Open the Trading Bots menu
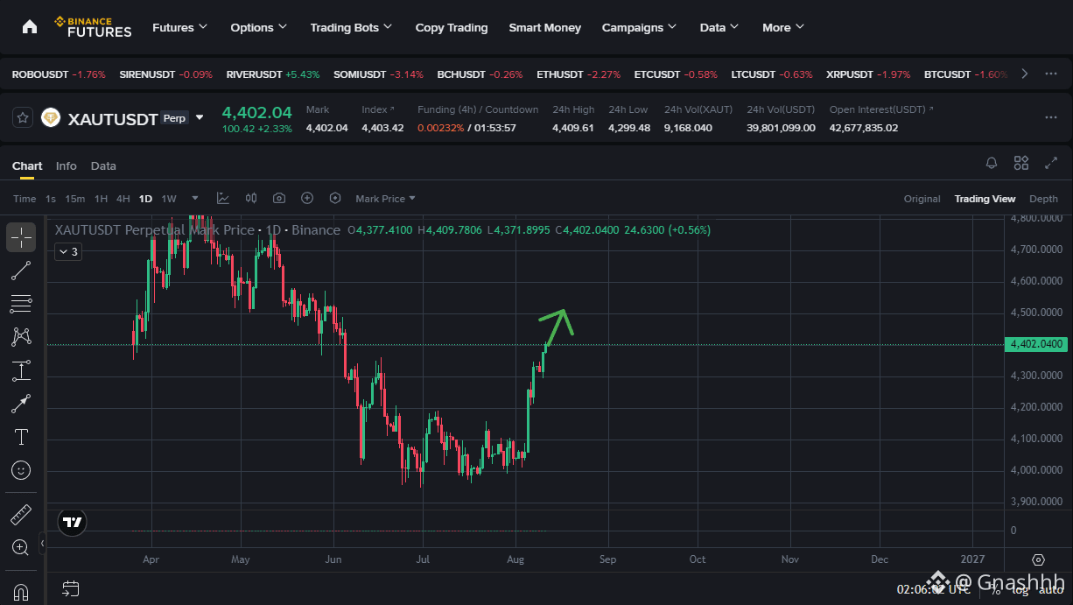The width and height of the screenshot is (1073, 605). tap(352, 27)
